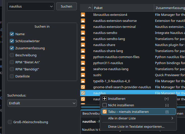
Task: Sort by Zusammenfassung column header
Action: [x=170, y=8]
